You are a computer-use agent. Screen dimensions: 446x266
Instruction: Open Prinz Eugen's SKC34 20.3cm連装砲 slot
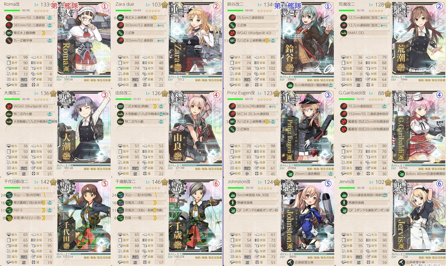(x=252, y=114)
